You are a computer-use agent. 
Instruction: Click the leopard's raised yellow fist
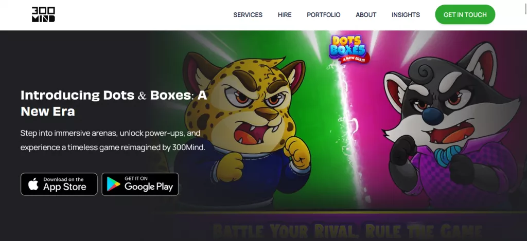coord(297,152)
